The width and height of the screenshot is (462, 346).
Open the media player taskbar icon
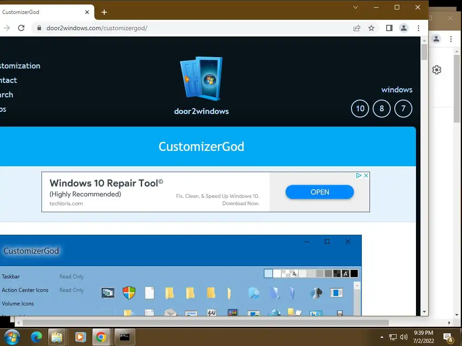coord(80,337)
